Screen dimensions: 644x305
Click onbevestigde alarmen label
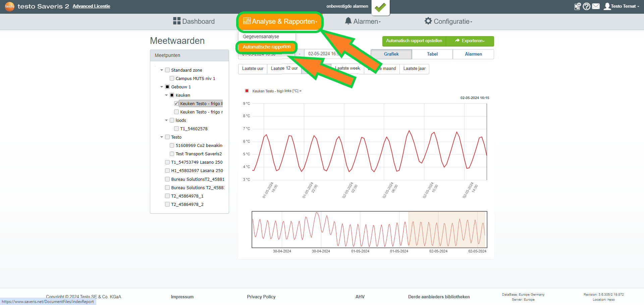click(347, 6)
